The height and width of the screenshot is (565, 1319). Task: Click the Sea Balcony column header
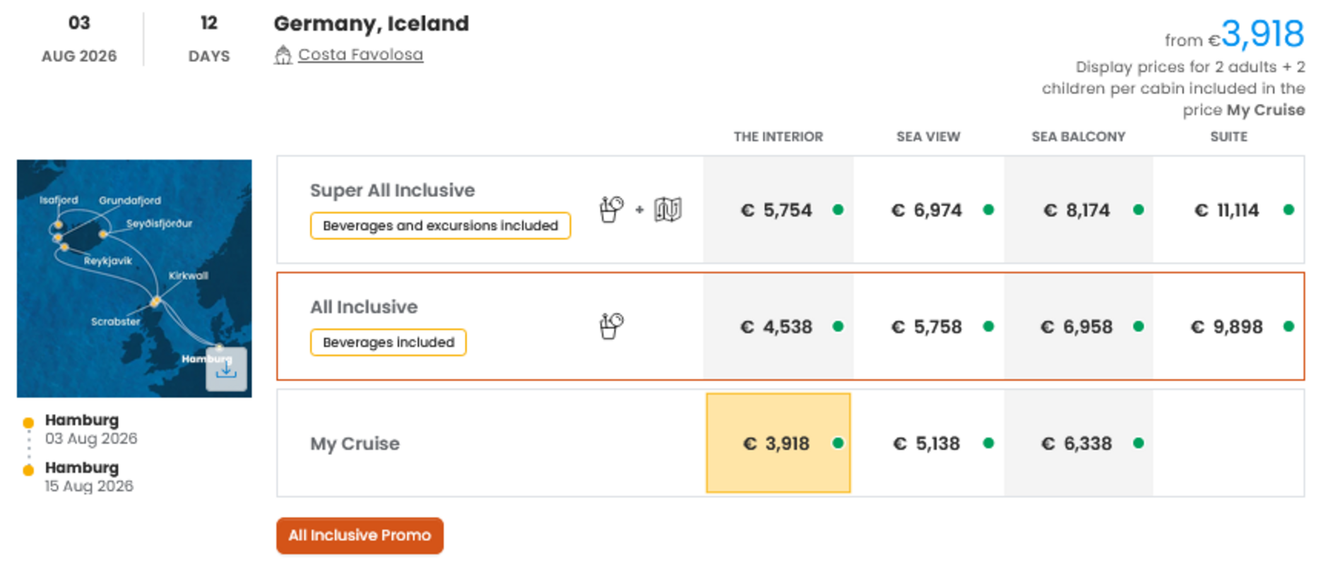(x=1078, y=137)
